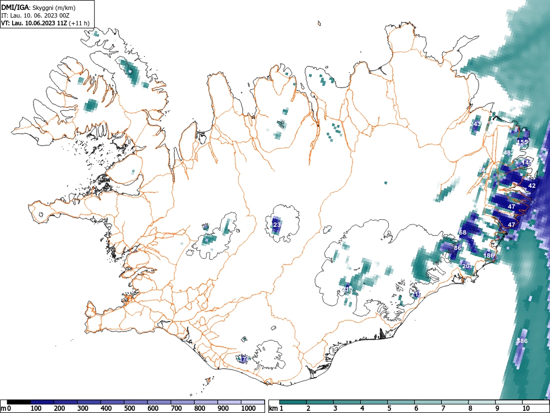Click the "3" label in the km legend

click(335, 409)
